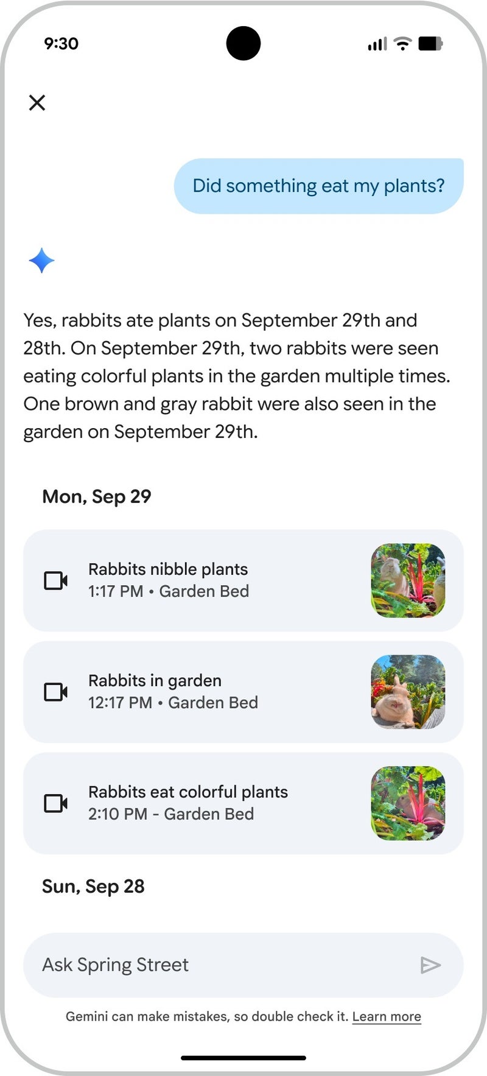This screenshot has height=1076, width=487.
Task: Click the camera icon for Rabbits nibble plants
Action: [x=55, y=580]
